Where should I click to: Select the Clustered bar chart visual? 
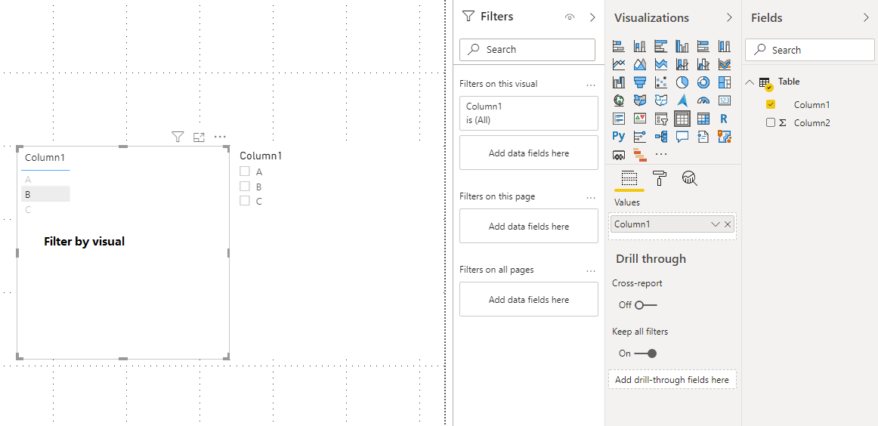(x=660, y=46)
